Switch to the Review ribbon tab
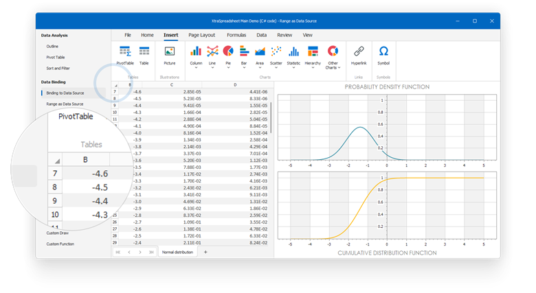Viewport: 536px width, 293px height. tap(284, 35)
